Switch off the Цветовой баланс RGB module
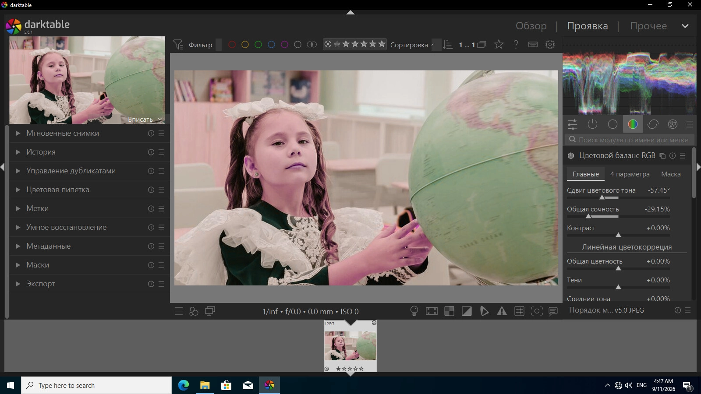701x394 pixels. pyautogui.click(x=571, y=155)
